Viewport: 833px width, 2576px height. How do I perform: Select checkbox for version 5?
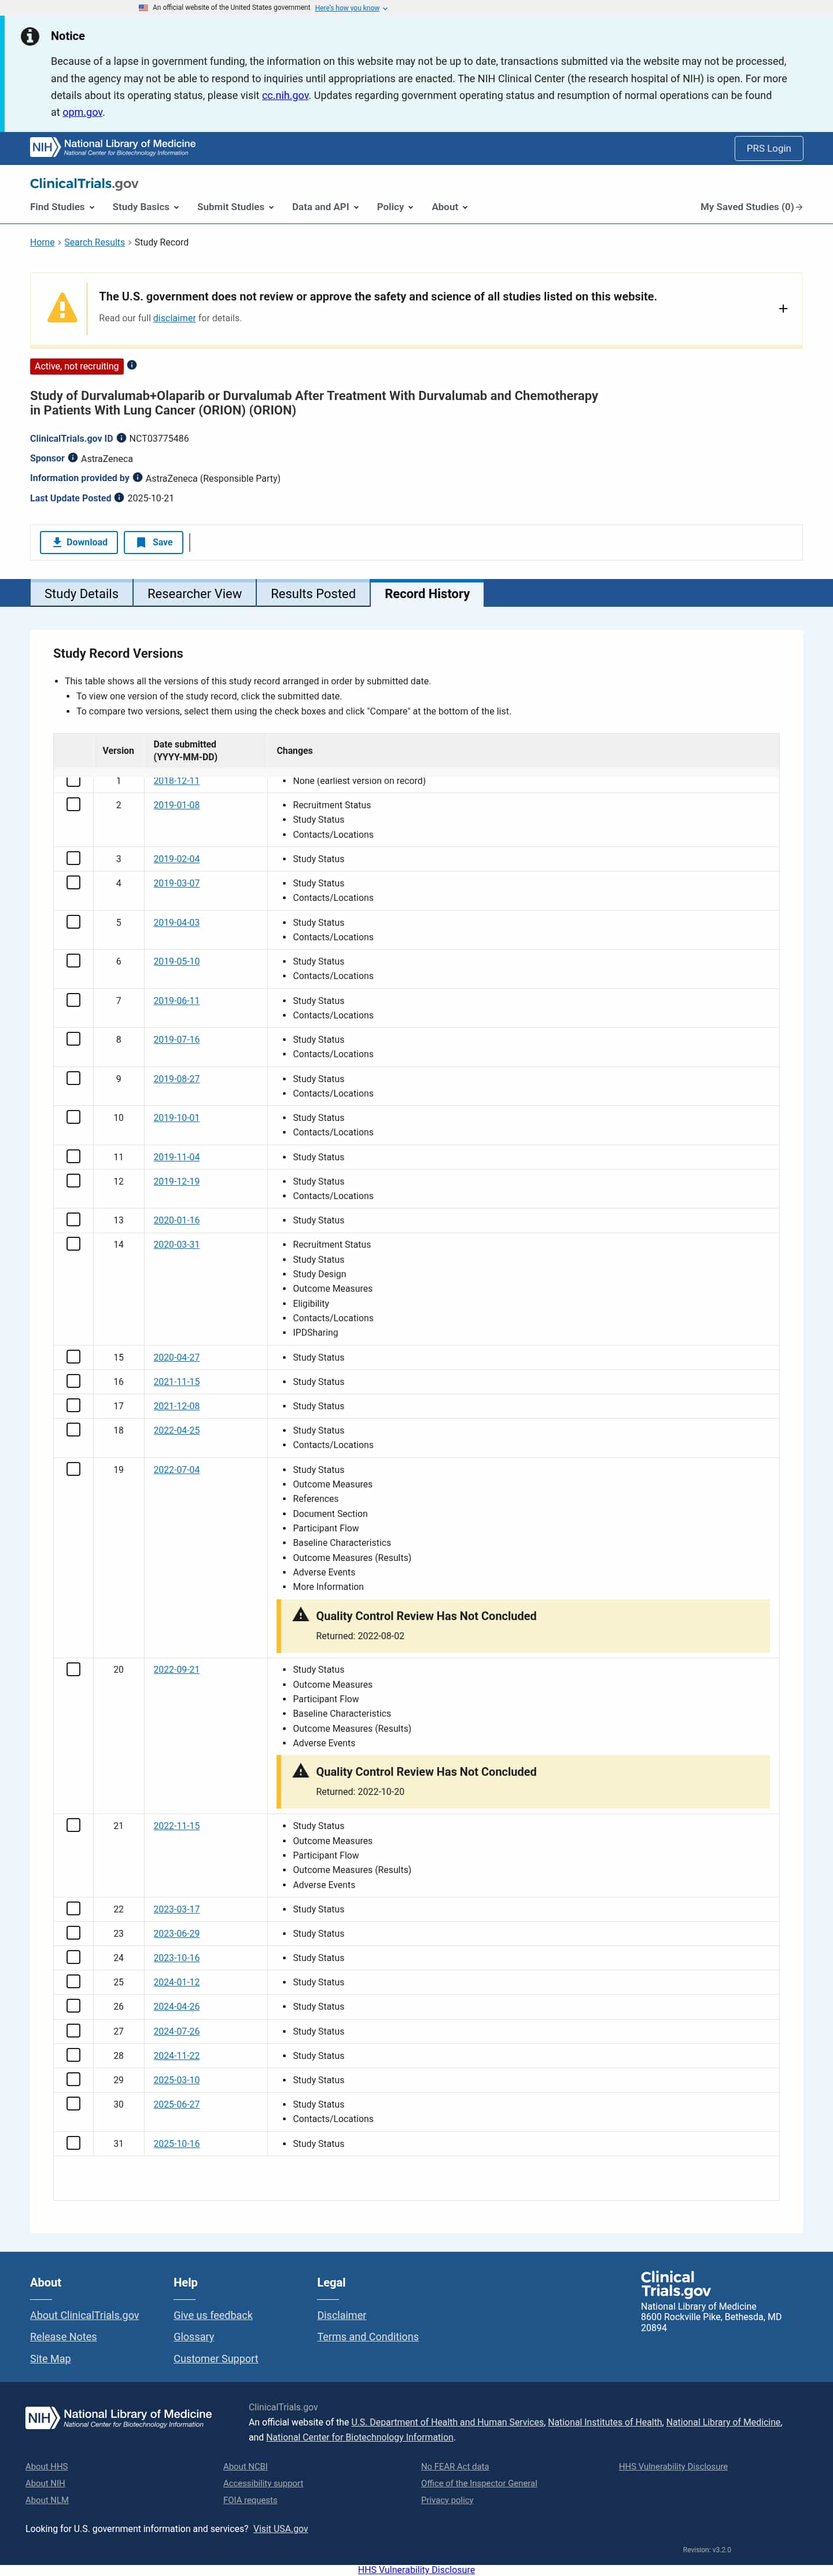73,922
